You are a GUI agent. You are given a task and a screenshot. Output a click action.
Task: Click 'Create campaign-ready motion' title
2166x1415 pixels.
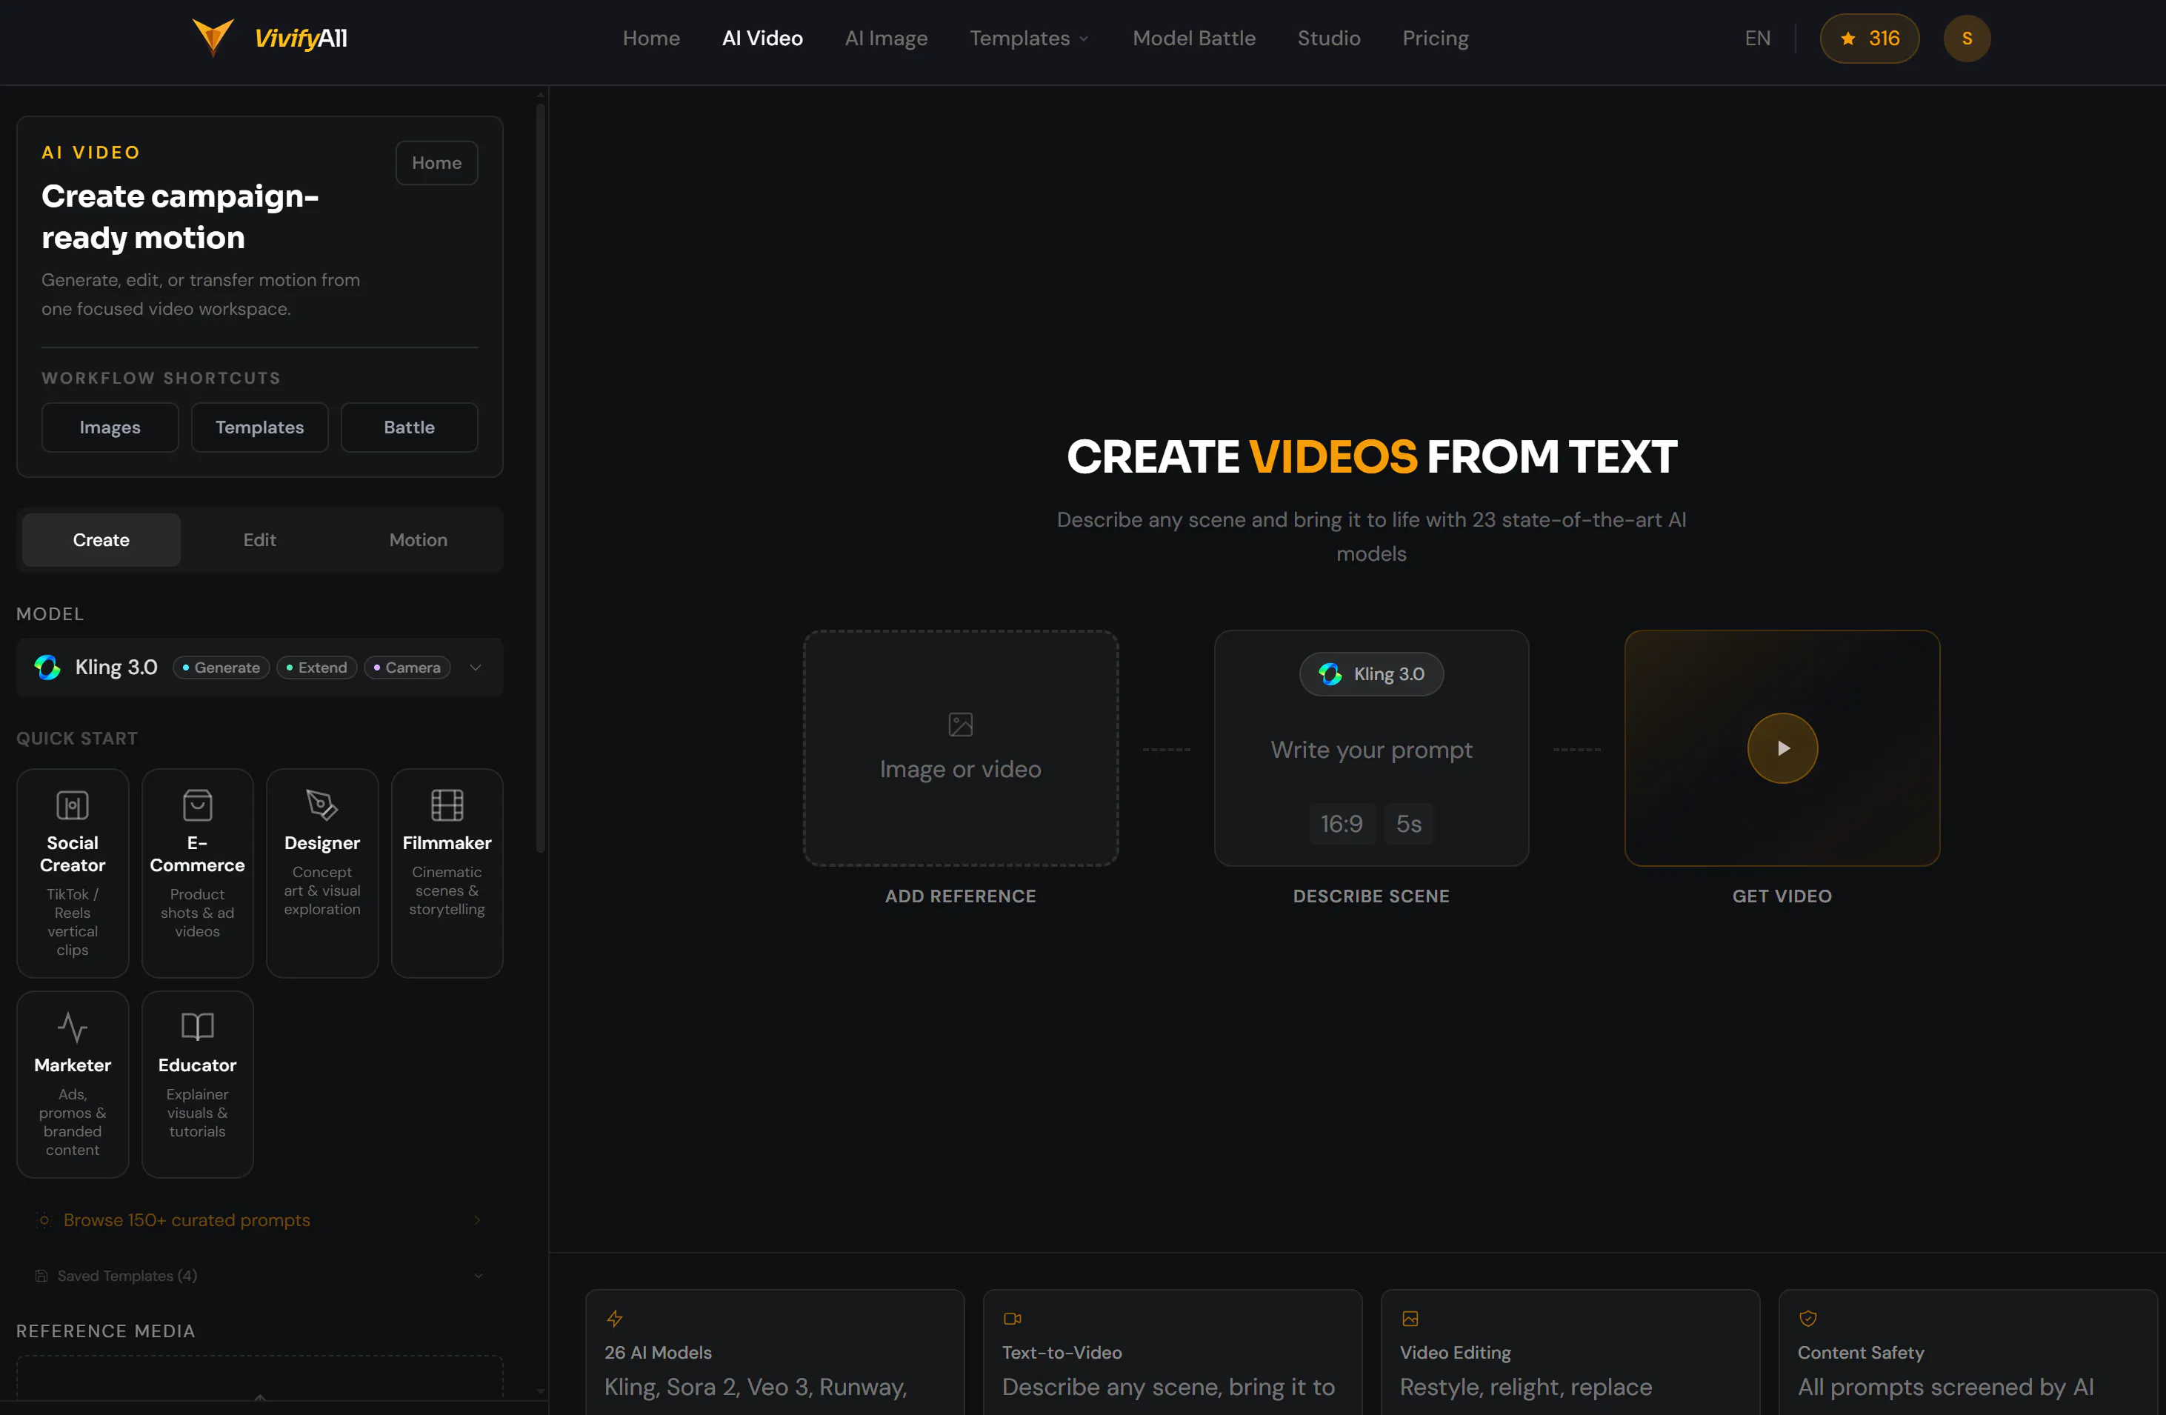[180, 216]
